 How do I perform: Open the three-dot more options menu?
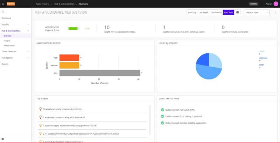coord(275,12)
